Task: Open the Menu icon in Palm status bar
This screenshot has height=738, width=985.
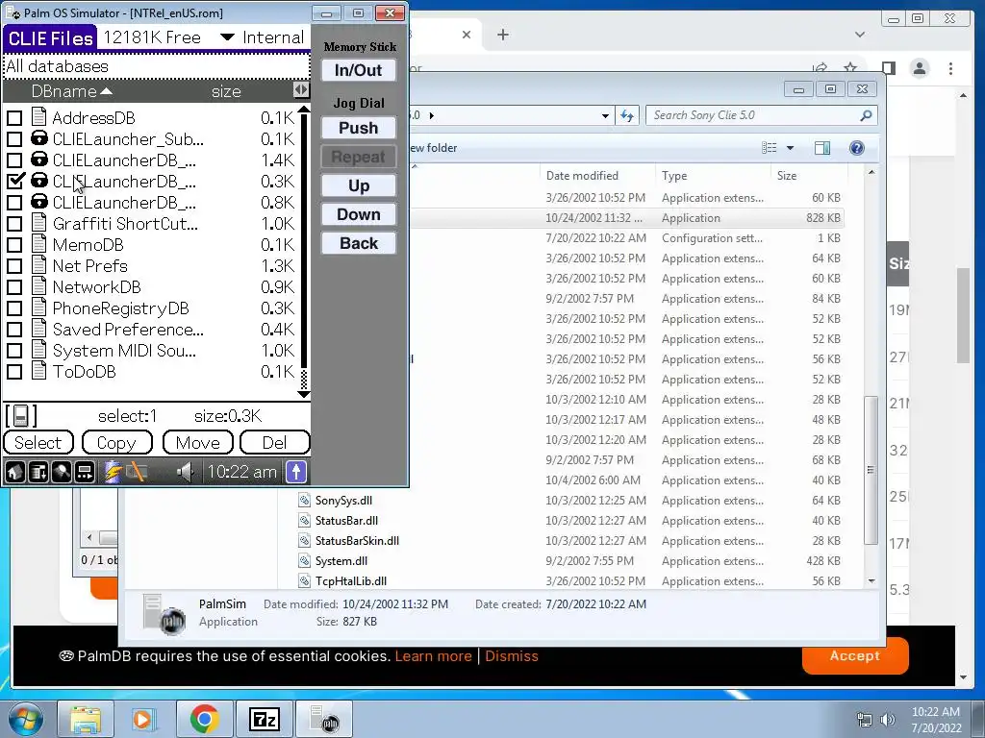Action: [x=38, y=472]
